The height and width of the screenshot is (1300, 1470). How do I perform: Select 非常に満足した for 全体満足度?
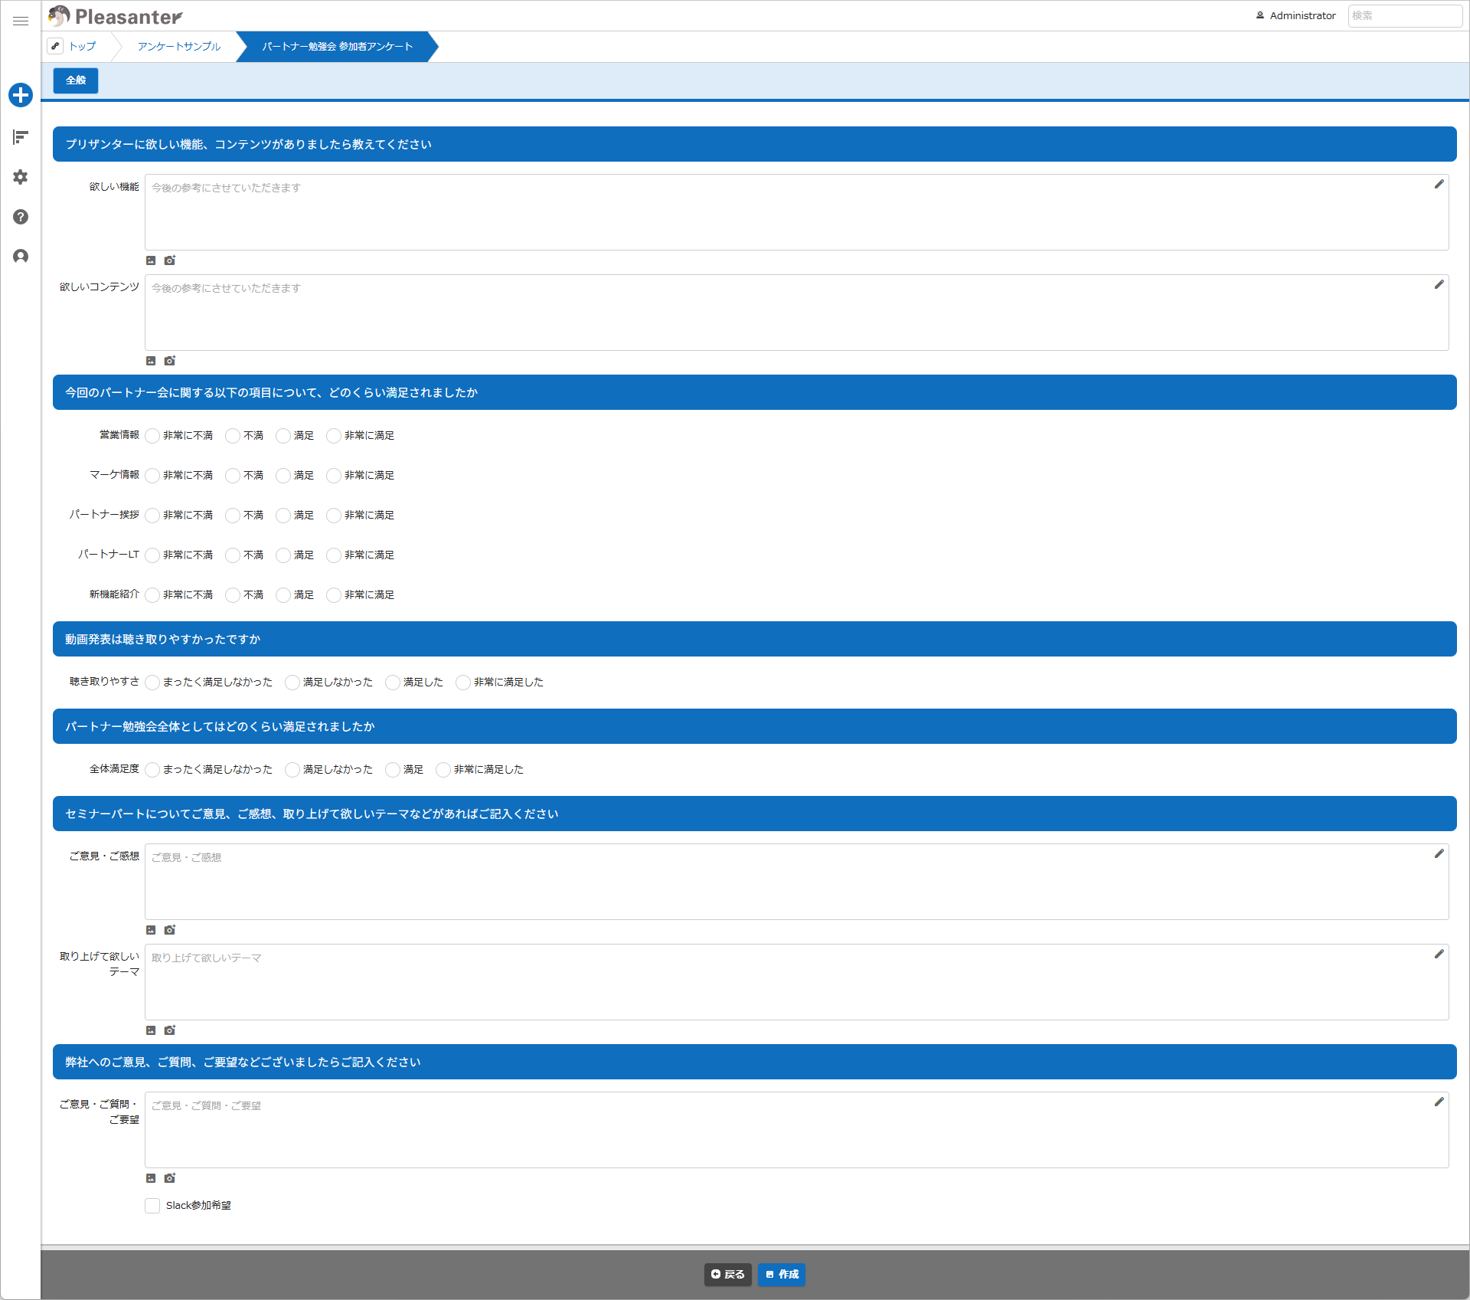pyautogui.click(x=443, y=770)
